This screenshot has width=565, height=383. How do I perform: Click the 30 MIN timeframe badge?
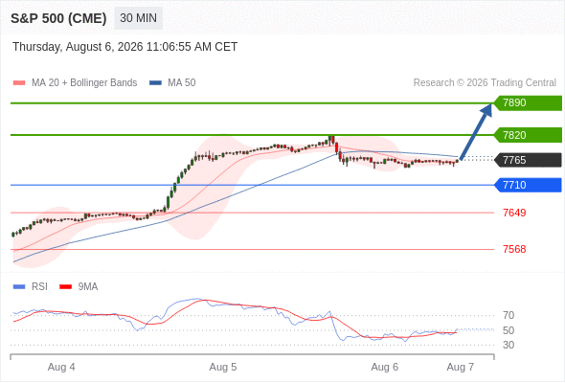pyautogui.click(x=138, y=18)
